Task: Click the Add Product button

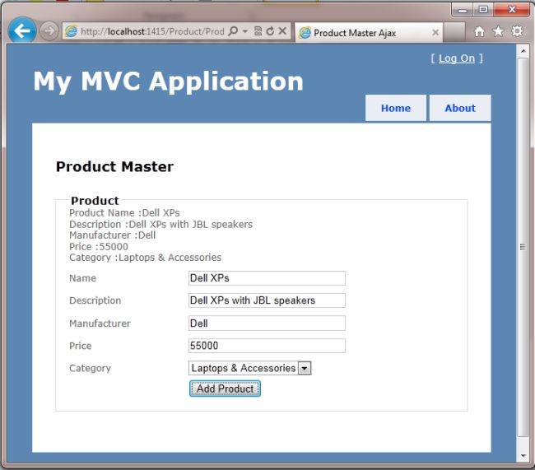Action: click(225, 389)
